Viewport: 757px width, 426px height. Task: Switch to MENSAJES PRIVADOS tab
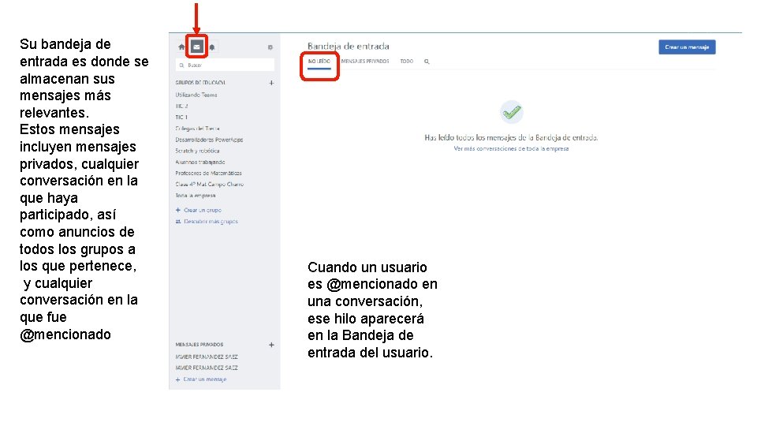tap(365, 62)
